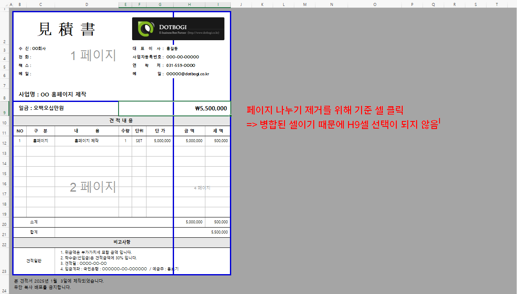Select column C header
Image resolution: width=517 pixels, height=294 pixels.
41,4
